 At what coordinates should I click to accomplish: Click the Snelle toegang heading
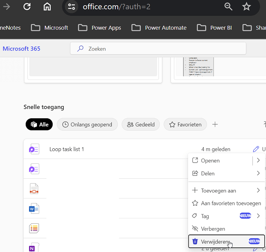44,107
